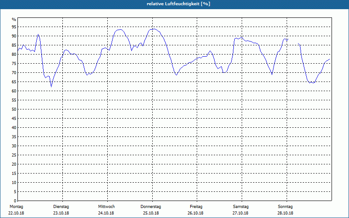349x218 pixels.
Task: Click the 70 value on the y-axis
Action: point(14,73)
